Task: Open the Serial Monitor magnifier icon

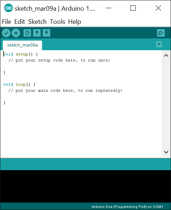Action: (161, 33)
